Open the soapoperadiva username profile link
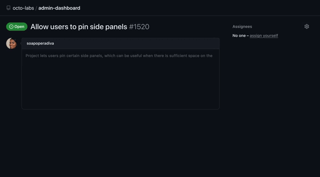 (40, 44)
